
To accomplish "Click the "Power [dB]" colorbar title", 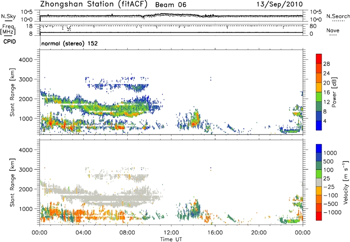I will coord(334,92).
